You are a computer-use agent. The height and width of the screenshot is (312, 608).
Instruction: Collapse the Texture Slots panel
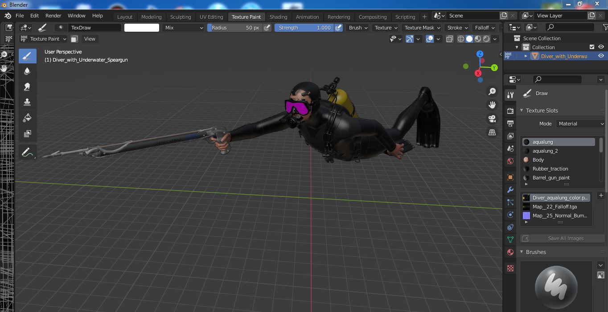tap(522, 111)
